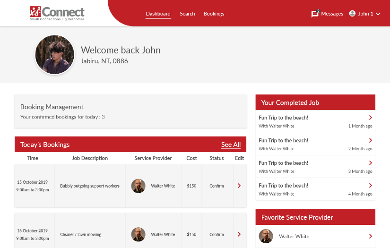Click 'Fun Trip to the beach!' above '4 Month ago'

[283, 186]
